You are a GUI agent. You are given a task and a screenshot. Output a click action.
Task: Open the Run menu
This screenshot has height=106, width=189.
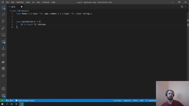point(38,2)
